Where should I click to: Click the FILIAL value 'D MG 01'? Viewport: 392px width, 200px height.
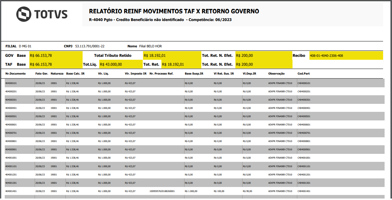coord(25,46)
